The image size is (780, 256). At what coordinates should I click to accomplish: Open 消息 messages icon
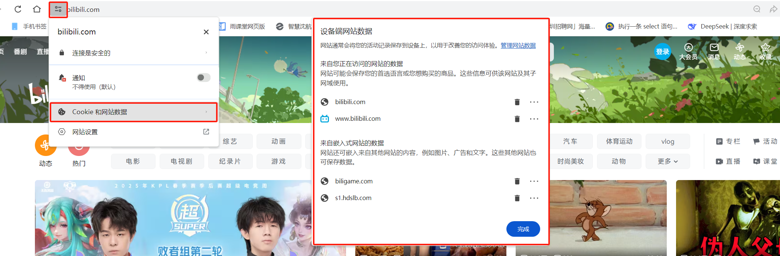[714, 51]
